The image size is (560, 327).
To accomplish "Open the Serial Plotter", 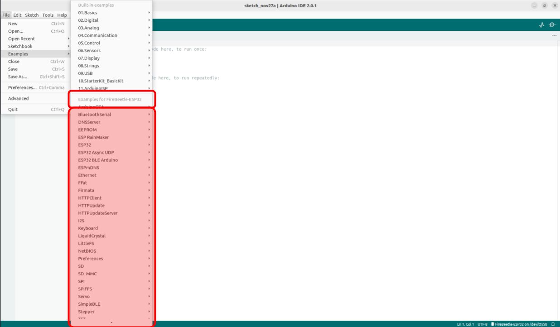I will pos(541,25).
